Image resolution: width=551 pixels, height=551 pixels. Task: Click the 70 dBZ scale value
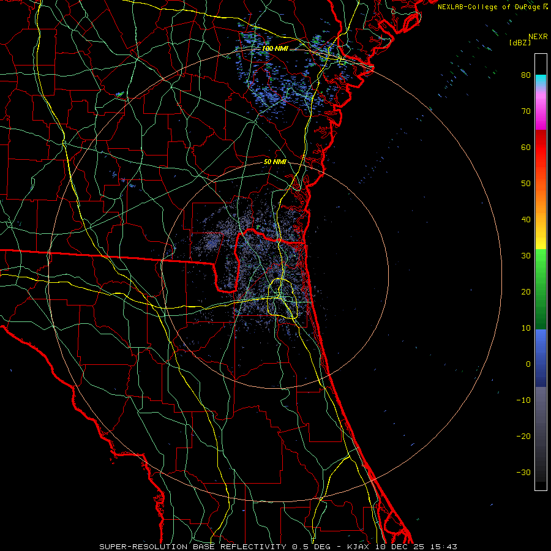(526, 111)
